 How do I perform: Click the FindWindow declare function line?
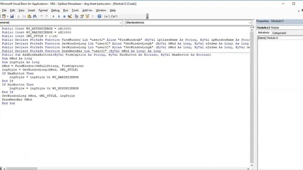pyautogui.click(x=126, y=40)
